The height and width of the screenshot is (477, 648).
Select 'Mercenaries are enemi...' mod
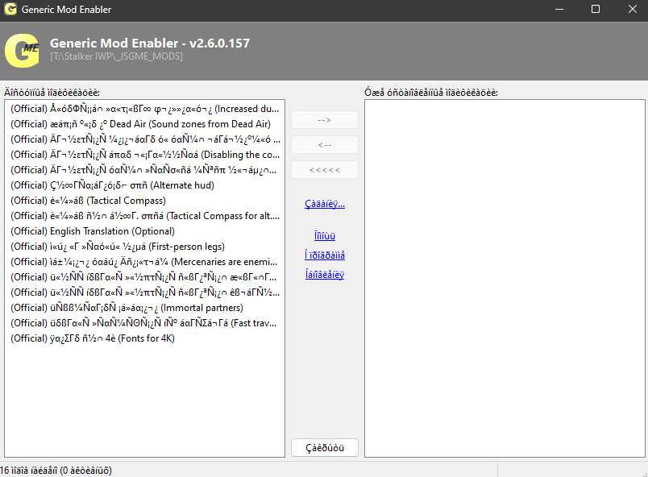144,261
